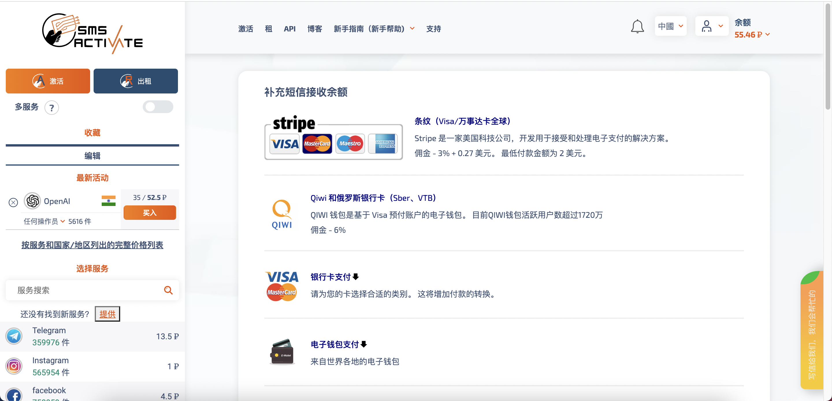832x401 pixels.
Task: Toggle the multi-service switch
Action: pyautogui.click(x=158, y=107)
